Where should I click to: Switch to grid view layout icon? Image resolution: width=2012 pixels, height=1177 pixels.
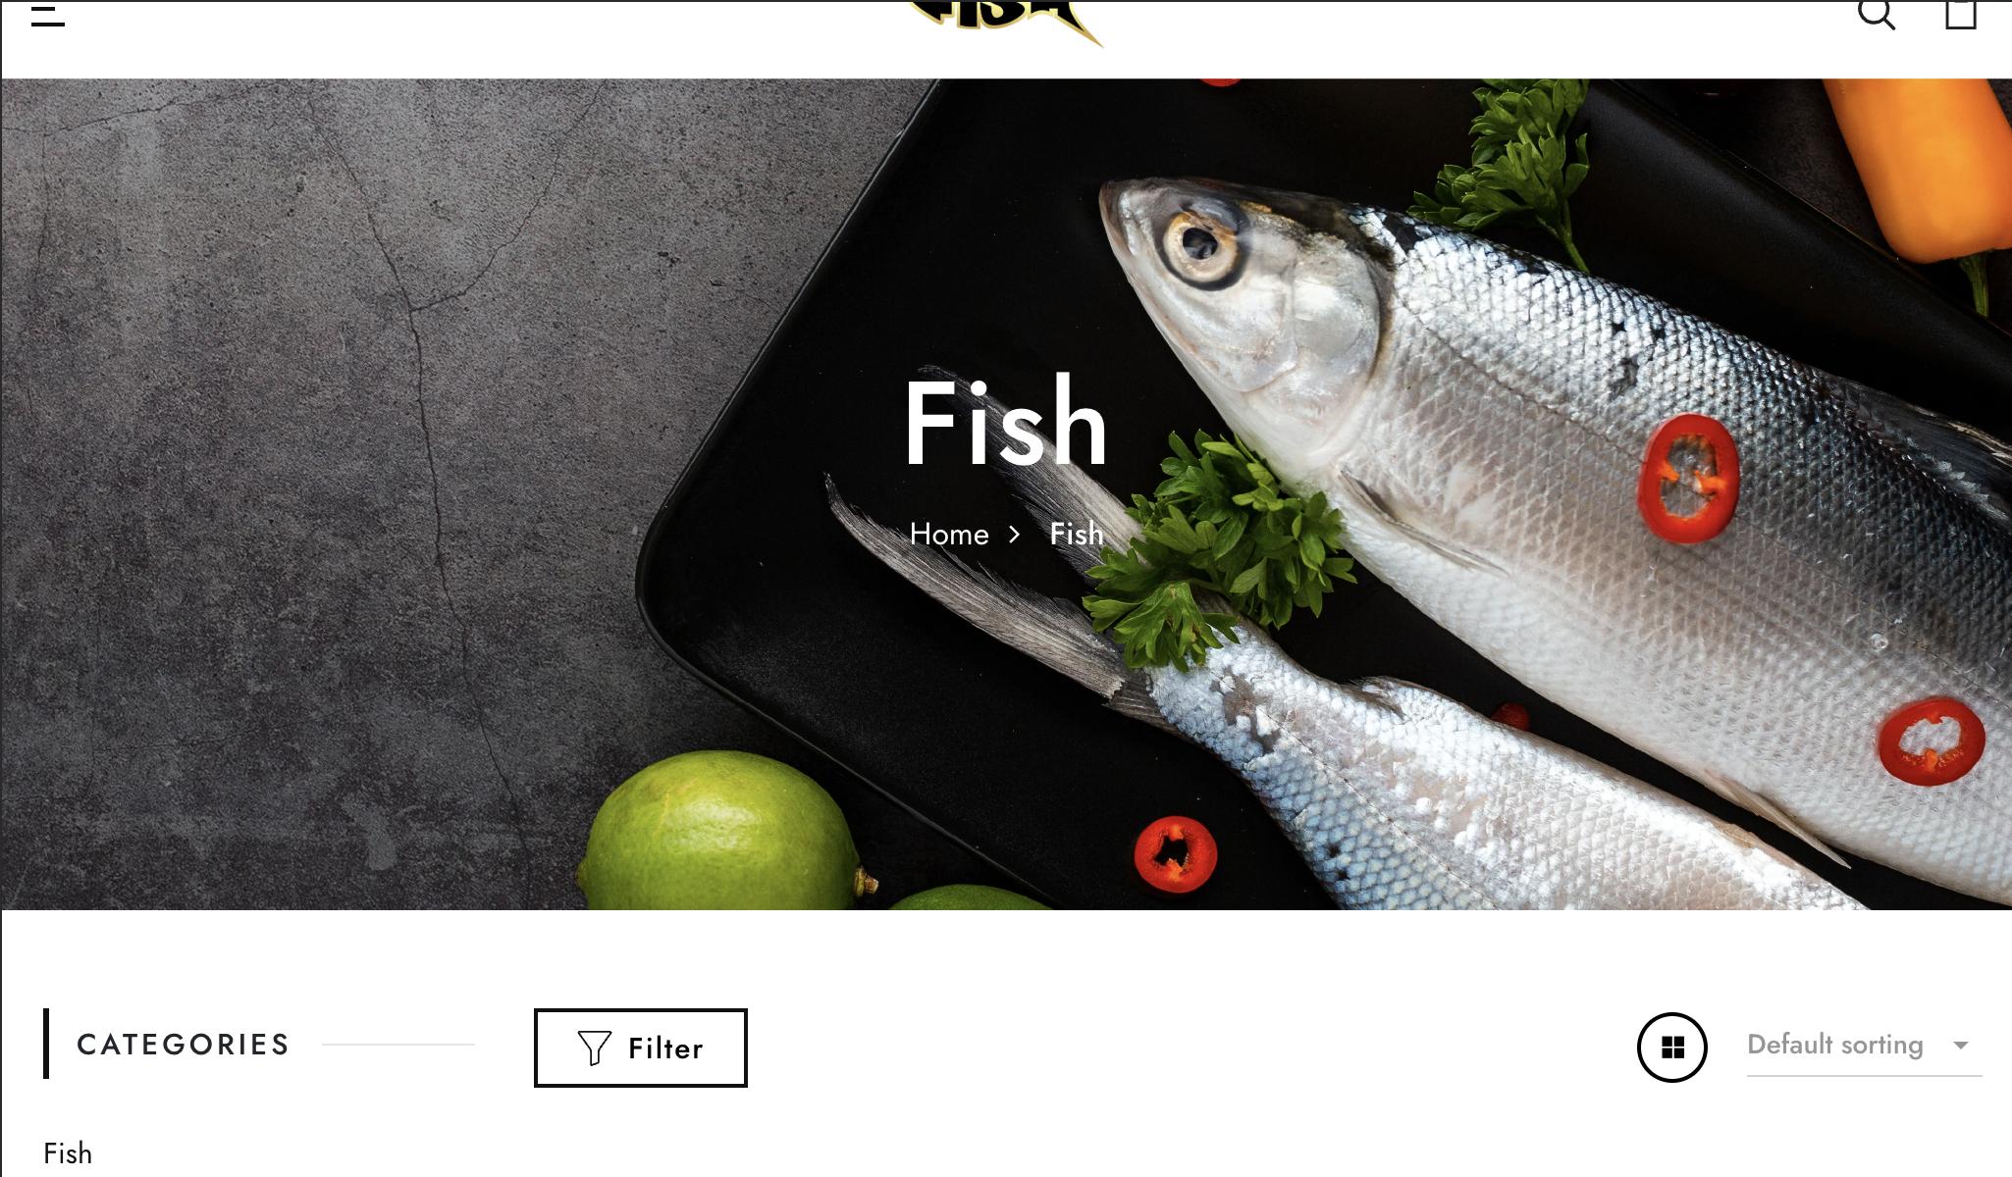click(1672, 1048)
